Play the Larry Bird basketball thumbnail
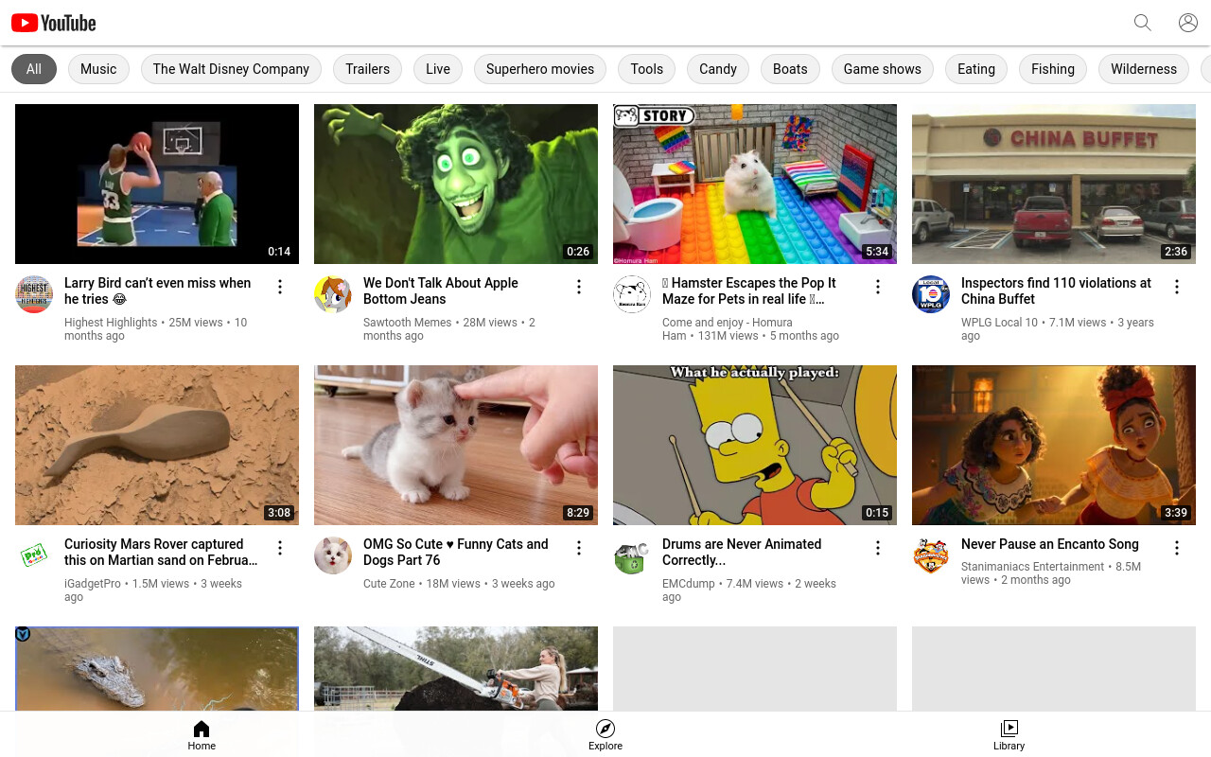This screenshot has height=757, width=1211. coord(157,184)
